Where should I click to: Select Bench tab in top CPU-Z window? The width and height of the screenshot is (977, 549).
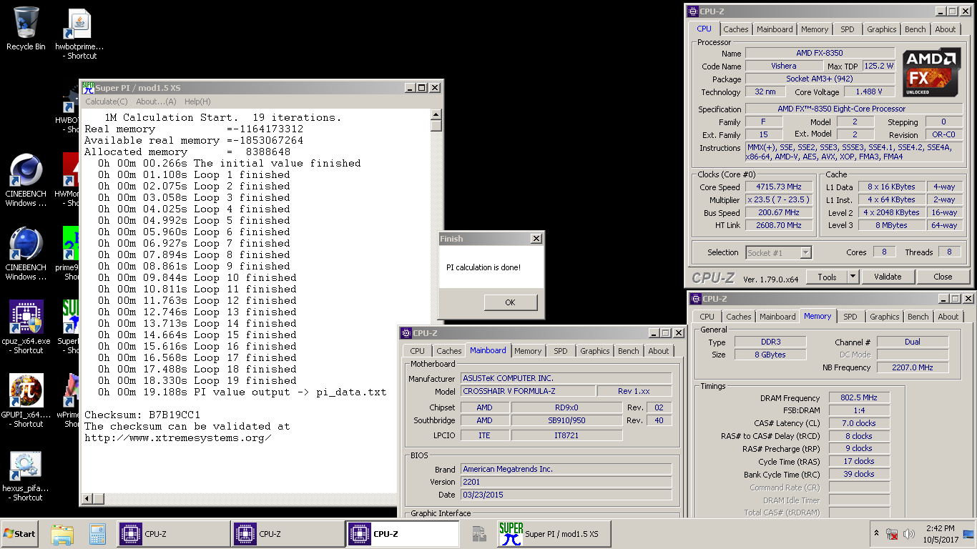point(915,29)
